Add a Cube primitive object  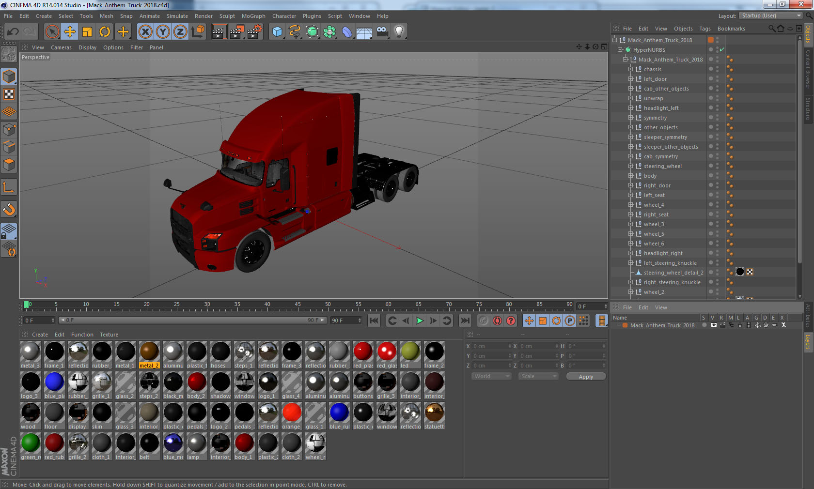pos(277,32)
